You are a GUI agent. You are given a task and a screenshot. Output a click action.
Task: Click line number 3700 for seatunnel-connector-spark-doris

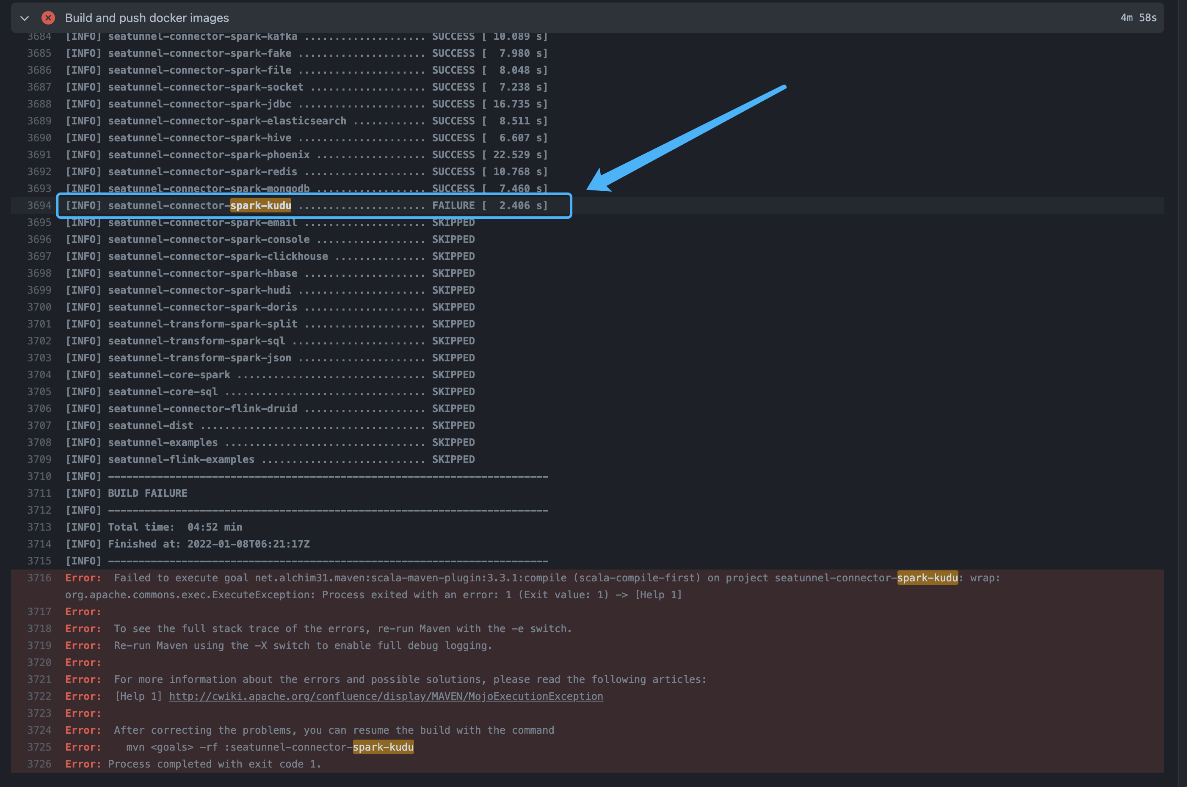coord(40,307)
